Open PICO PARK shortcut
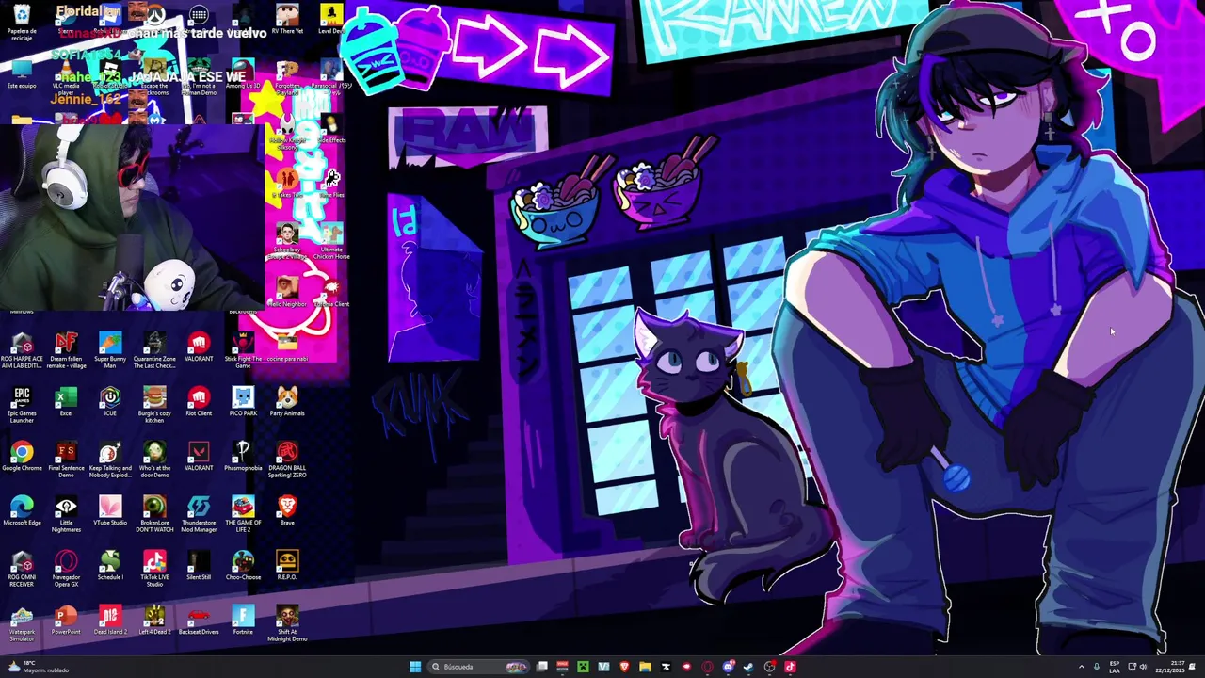Screen dimensions: 1205x678 pyautogui.click(x=243, y=402)
